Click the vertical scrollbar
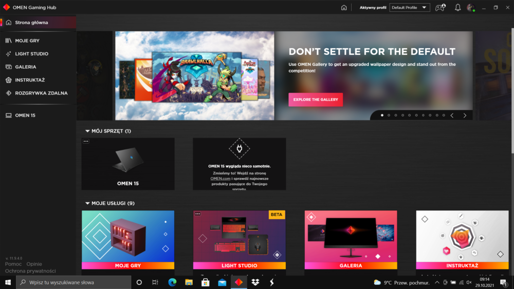 click(x=512, y=91)
